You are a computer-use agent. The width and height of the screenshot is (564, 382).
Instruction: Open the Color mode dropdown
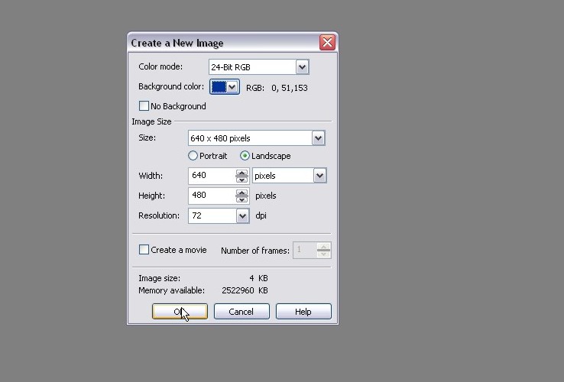point(301,67)
